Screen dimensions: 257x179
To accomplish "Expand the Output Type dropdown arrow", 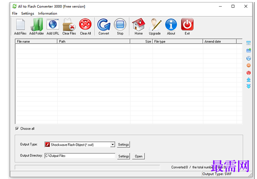I will (112, 144).
